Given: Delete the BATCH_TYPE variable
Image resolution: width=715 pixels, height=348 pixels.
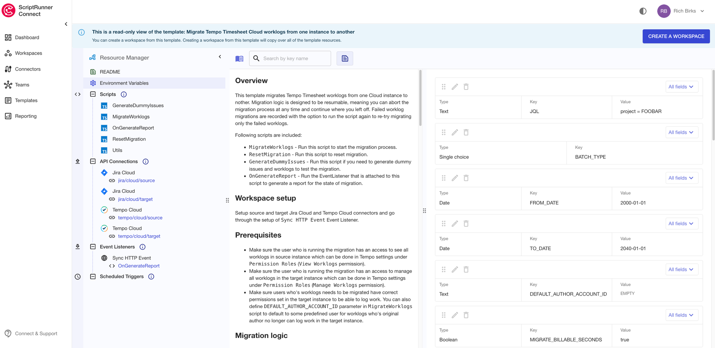Looking at the screenshot, I should [466, 132].
